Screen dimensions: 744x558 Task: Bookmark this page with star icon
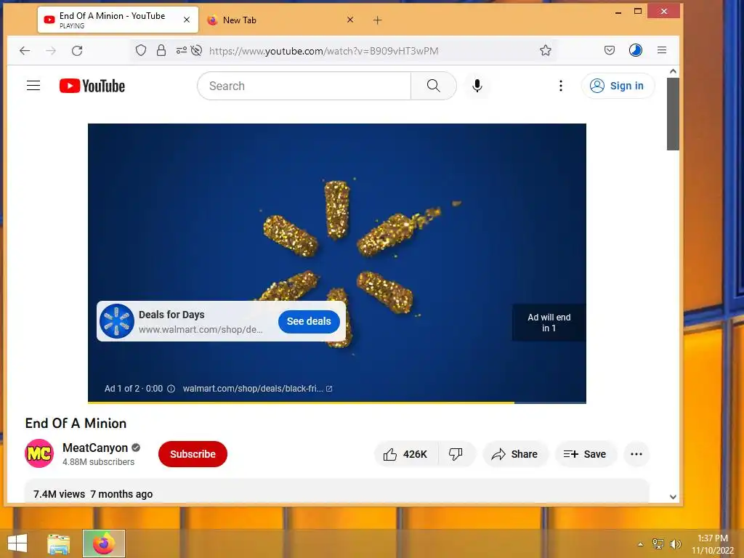(x=546, y=50)
